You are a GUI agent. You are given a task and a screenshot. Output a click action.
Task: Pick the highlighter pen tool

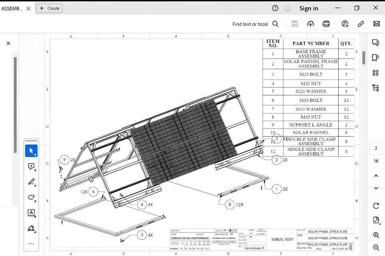31,182
